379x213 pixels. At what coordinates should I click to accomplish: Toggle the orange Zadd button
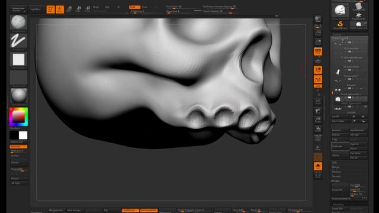click(x=134, y=7)
